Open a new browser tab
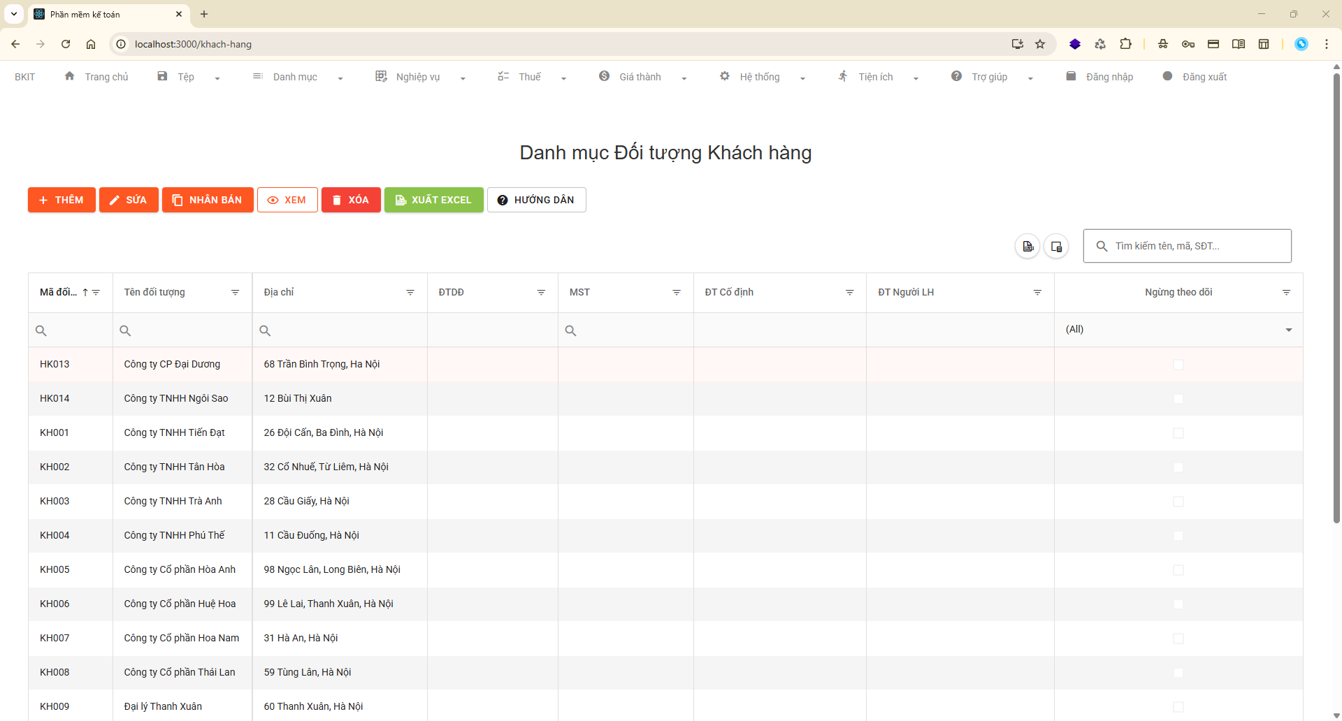This screenshot has height=721, width=1342. (204, 14)
